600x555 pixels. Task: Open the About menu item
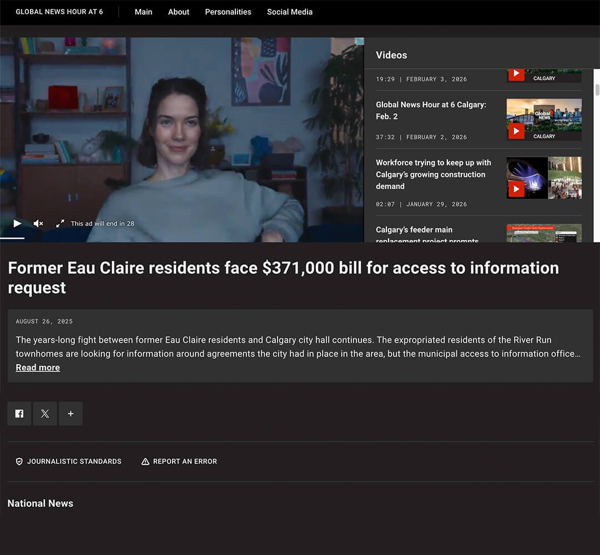point(179,12)
